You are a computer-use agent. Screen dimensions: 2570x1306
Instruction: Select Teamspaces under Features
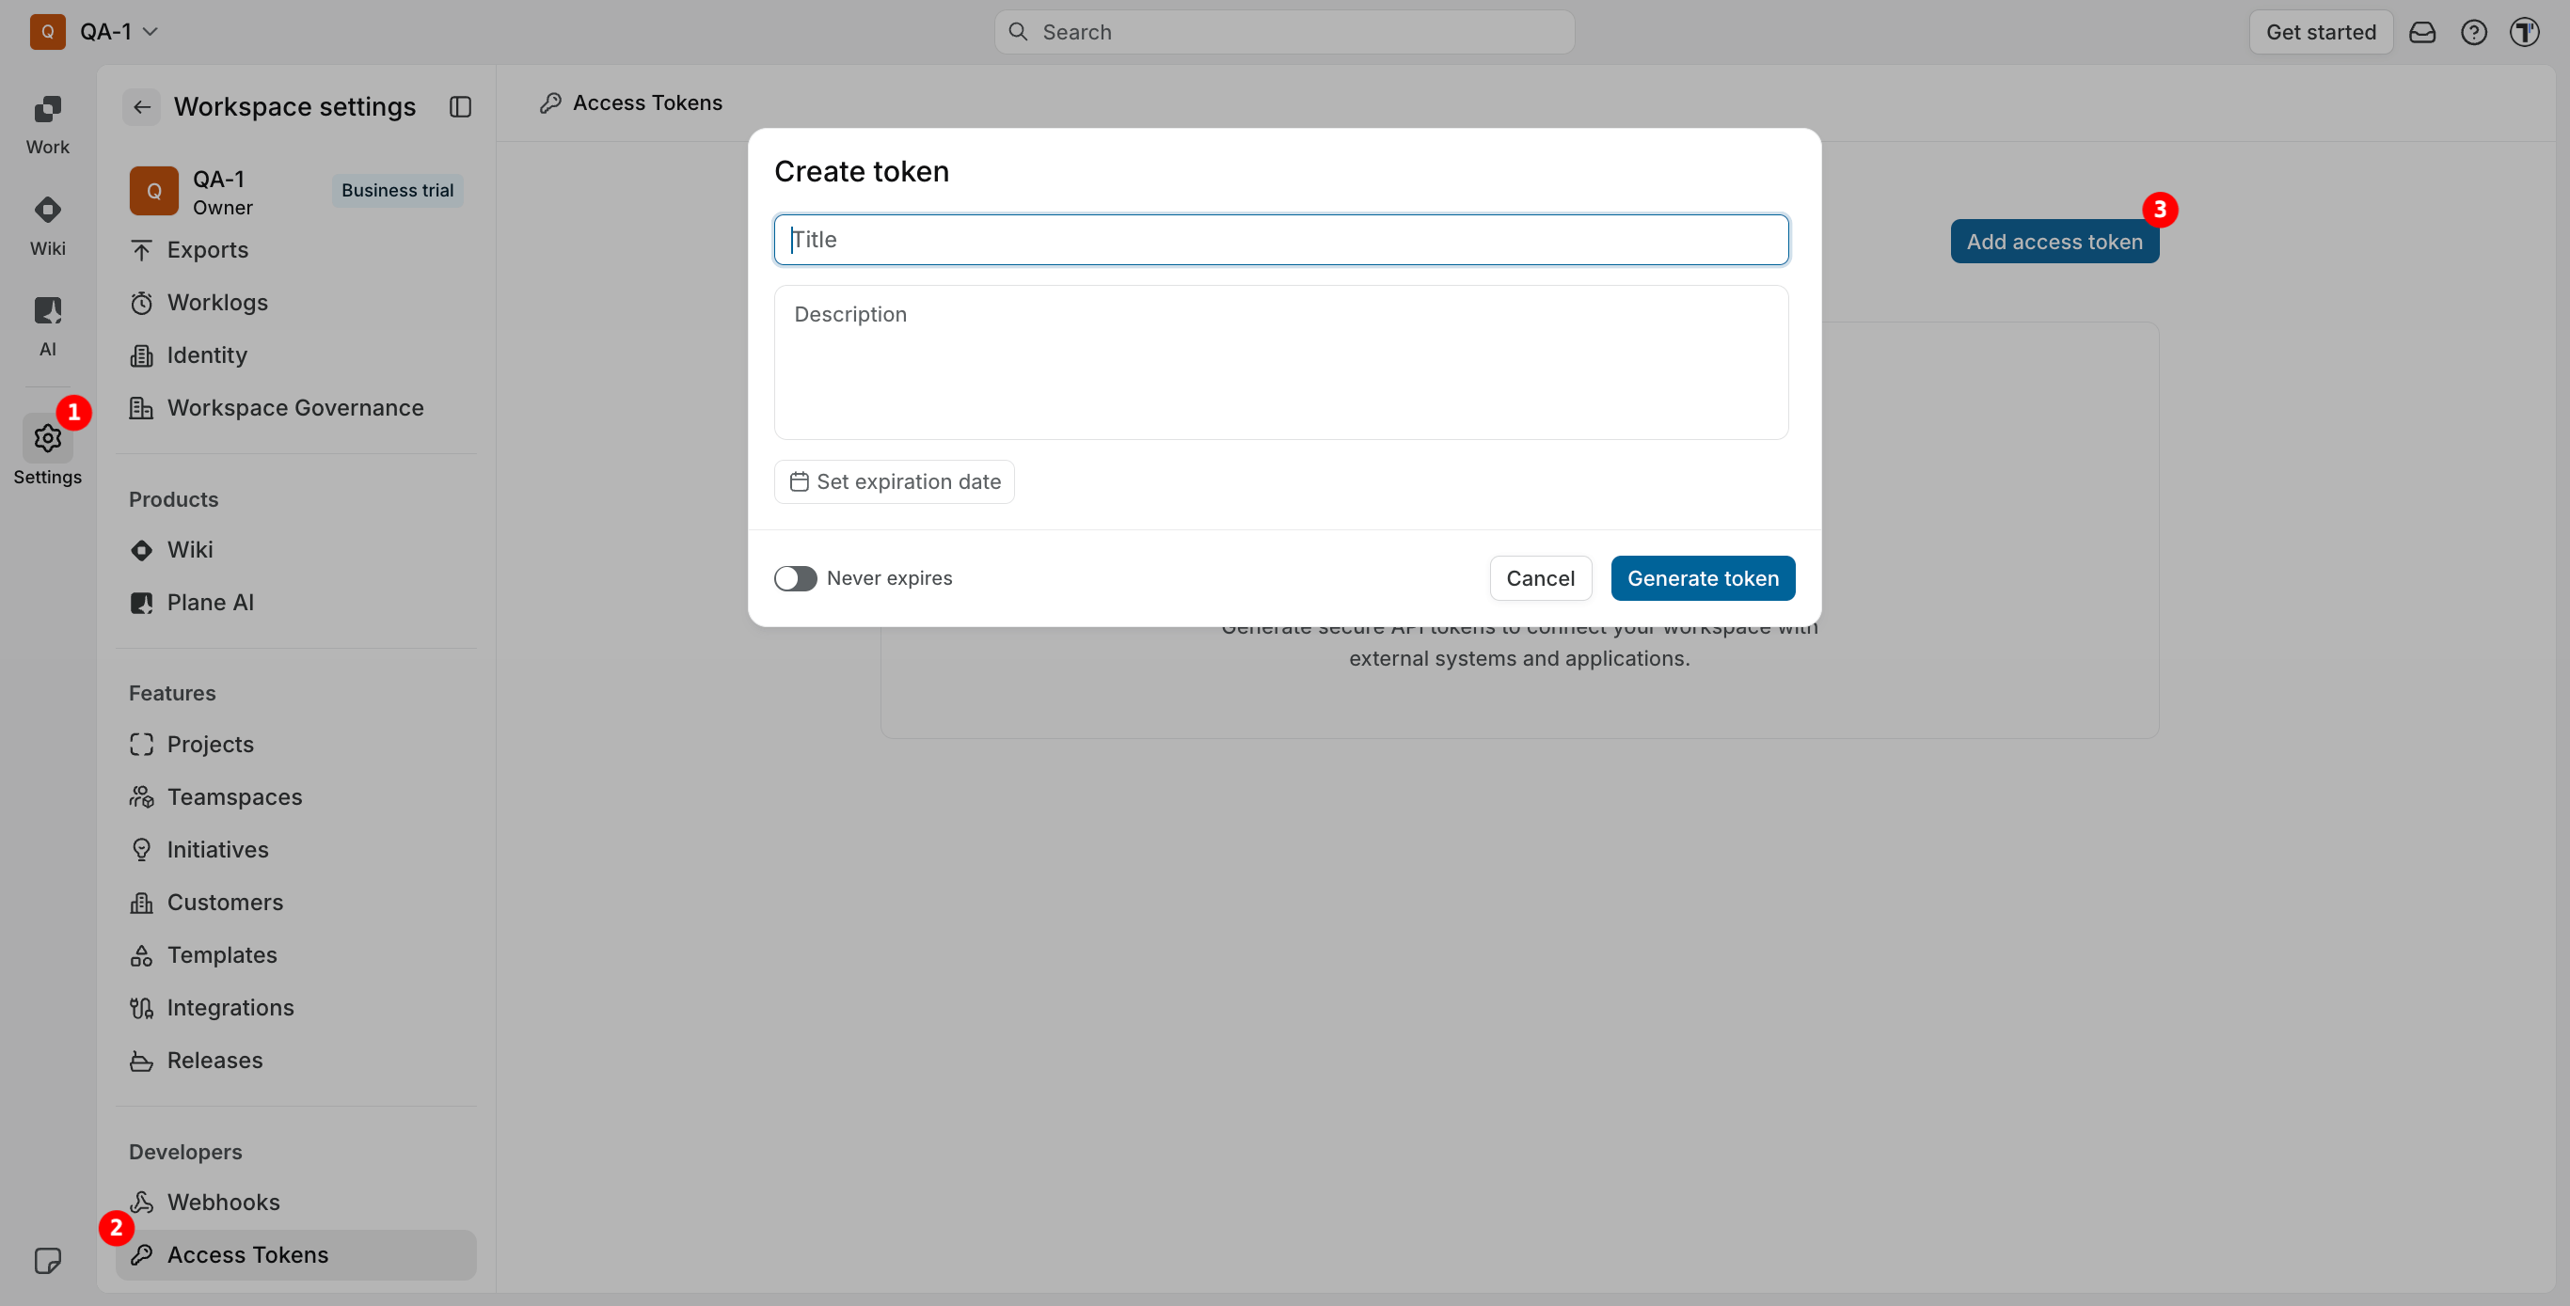pyautogui.click(x=295, y=797)
